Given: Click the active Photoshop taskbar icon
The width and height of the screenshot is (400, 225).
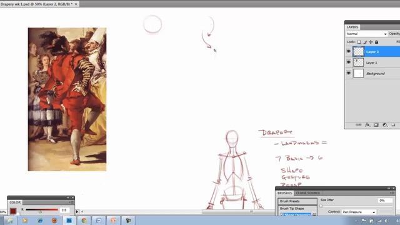Looking at the screenshot, I should pos(69,221).
